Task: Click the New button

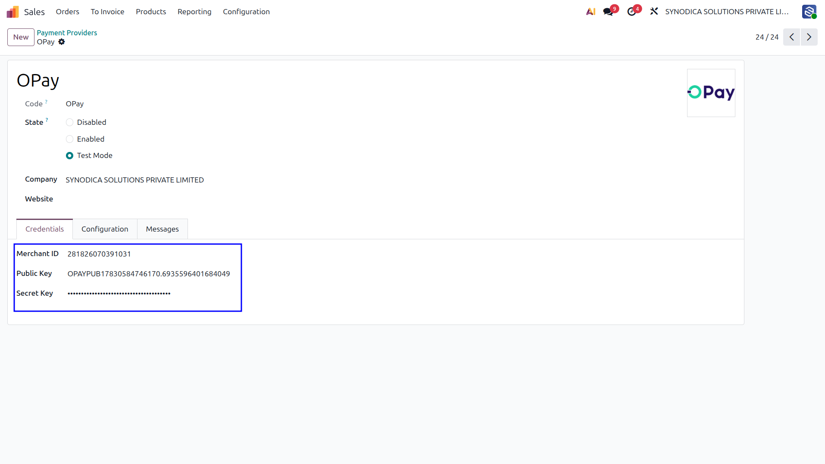Action: pos(21,37)
